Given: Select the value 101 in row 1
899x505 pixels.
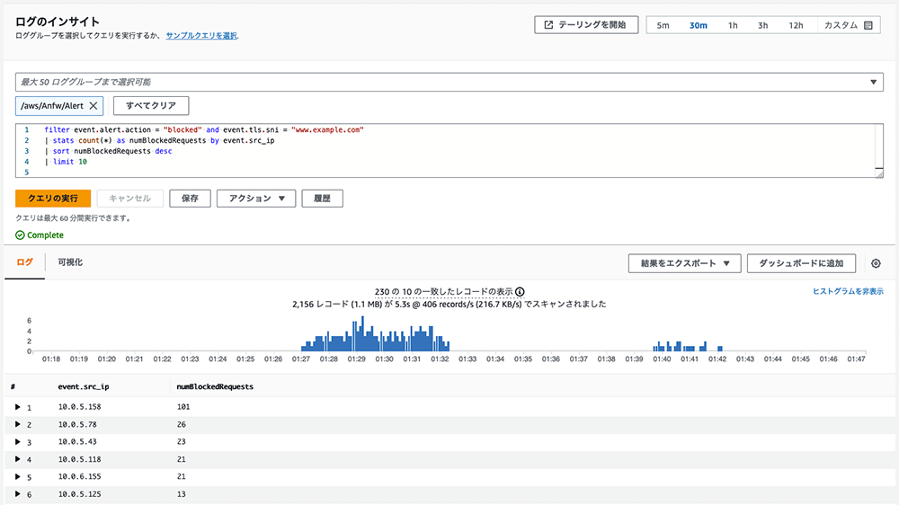Looking at the screenshot, I should pos(182,407).
